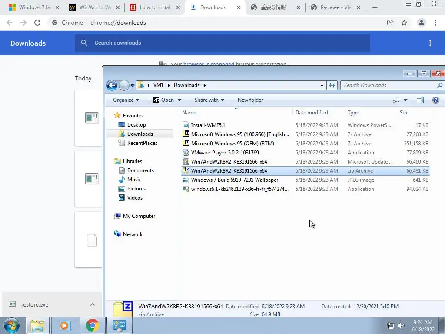Open recent locations dropdown arrow in Explorer

[x=133, y=86]
